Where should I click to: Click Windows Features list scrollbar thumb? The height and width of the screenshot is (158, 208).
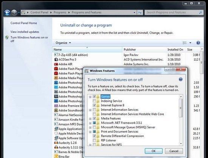[x=181, y=108]
